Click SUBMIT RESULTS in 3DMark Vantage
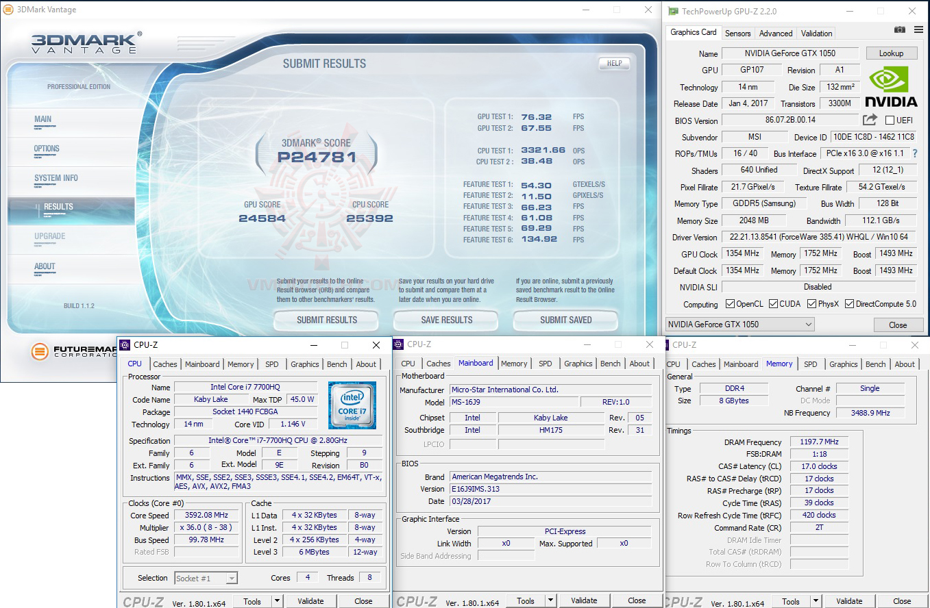Image resolution: width=930 pixels, height=608 pixels. point(326,320)
